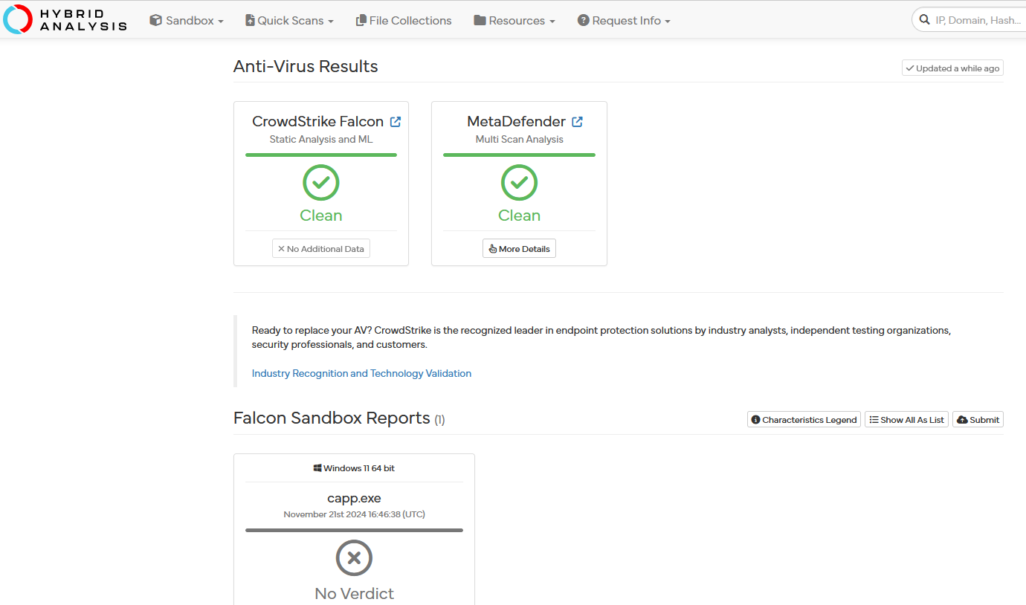Viewport: 1026px width, 605px height.
Task: Click the More Details button
Action: [519, 249]
